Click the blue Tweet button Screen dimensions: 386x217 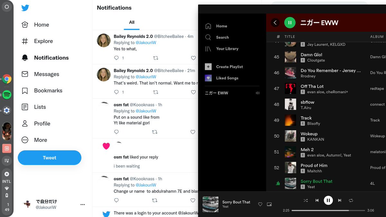click(50, 158)
